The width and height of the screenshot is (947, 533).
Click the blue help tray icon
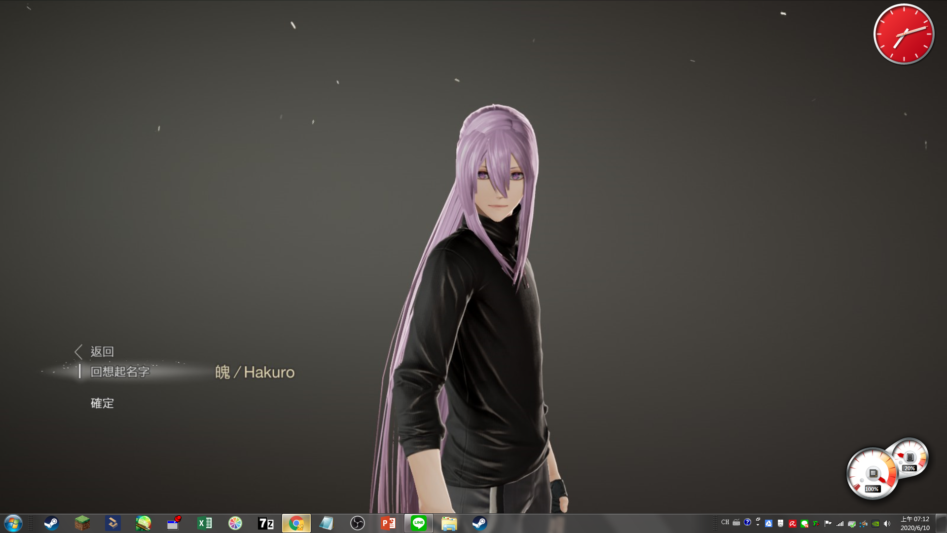click(x=747, y=522)
